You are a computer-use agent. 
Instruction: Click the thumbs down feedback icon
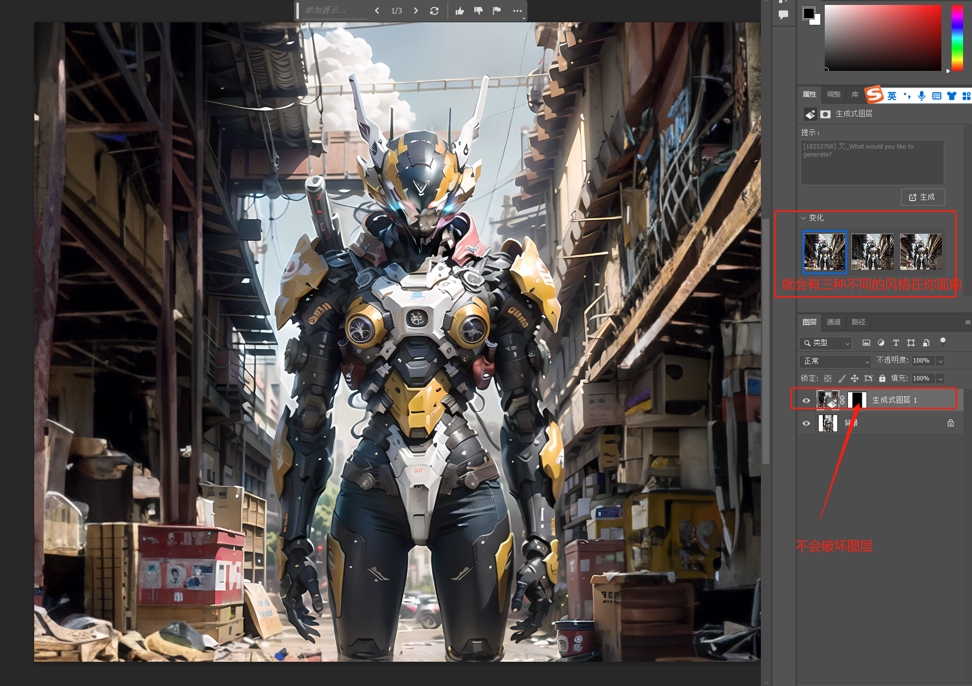pos(478,10)
